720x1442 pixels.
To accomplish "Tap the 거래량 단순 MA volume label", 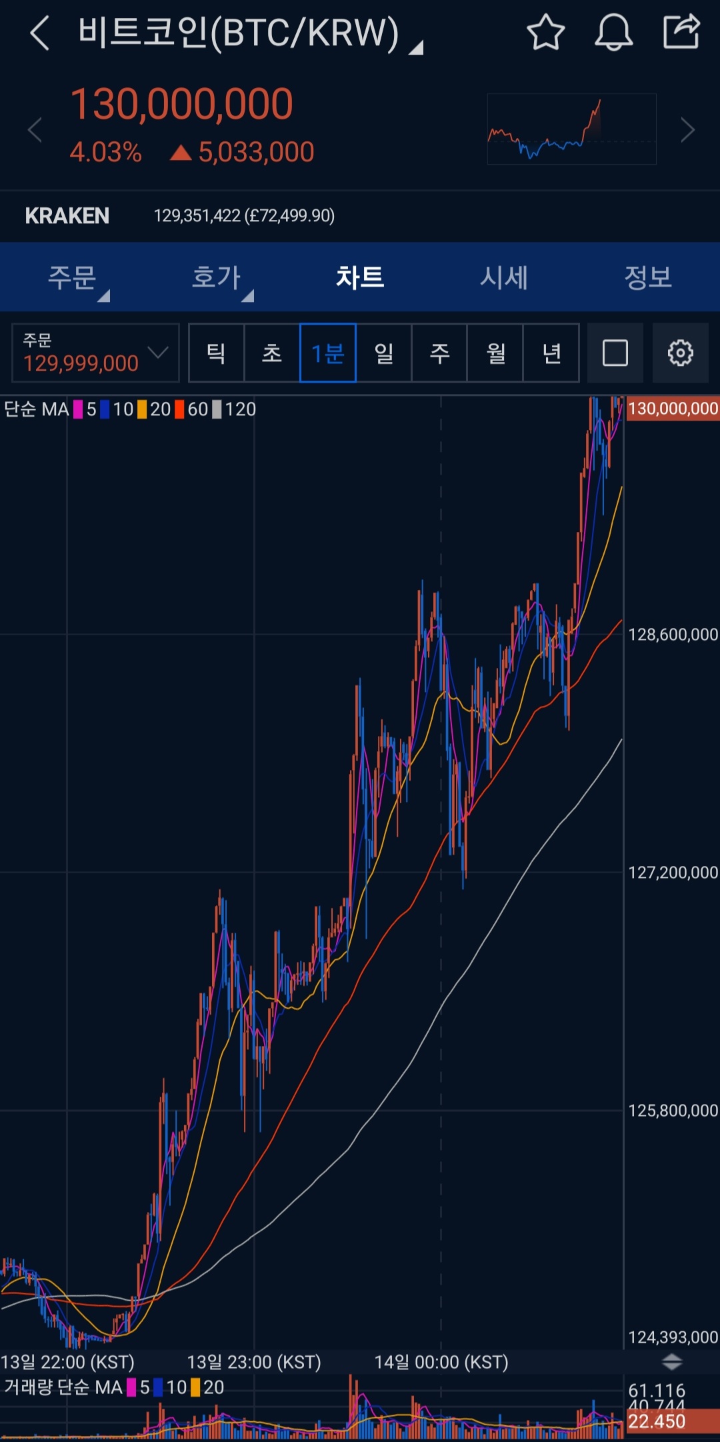I will point(63,1387).
